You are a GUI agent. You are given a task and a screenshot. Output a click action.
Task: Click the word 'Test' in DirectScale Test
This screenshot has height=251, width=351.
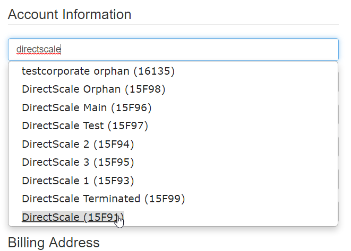[x=94, y=126]
